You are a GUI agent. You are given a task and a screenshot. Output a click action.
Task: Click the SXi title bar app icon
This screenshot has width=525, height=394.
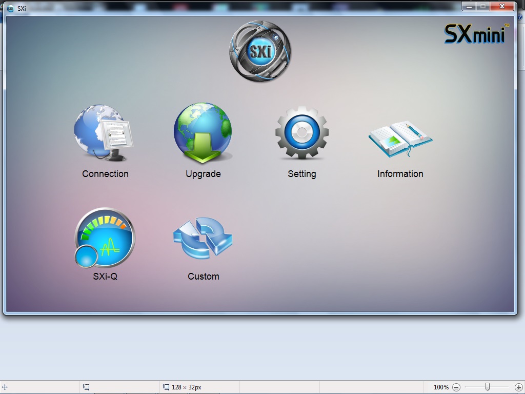(10, 8)
